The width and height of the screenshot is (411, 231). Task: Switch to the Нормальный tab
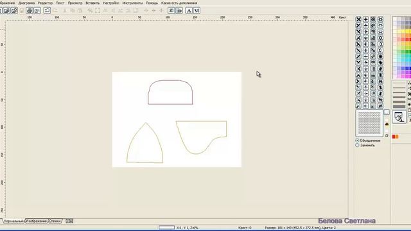pos(13,221)
